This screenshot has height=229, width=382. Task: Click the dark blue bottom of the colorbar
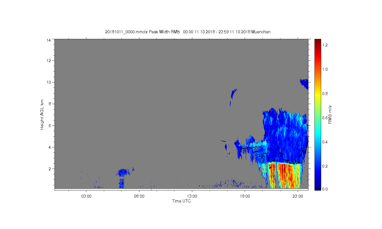(318, 187)
